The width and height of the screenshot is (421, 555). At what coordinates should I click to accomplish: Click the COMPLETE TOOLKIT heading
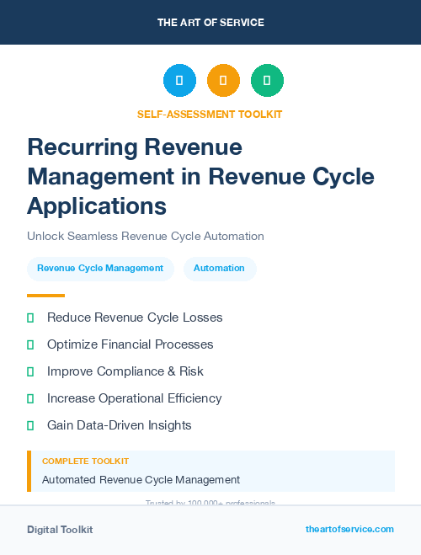coord(85,462)
